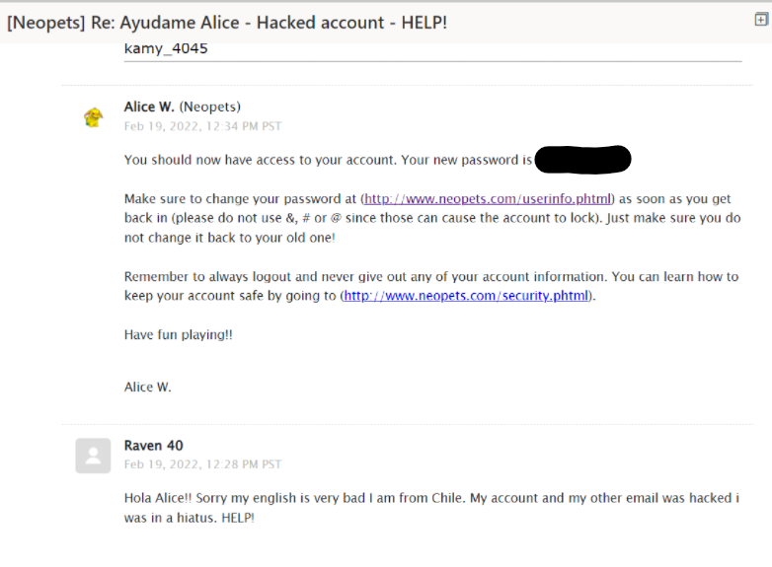Click Alice W.'s Neopets avatar icon
The height and width of the screenshot is (567, 772).
(x=93, y=117)
